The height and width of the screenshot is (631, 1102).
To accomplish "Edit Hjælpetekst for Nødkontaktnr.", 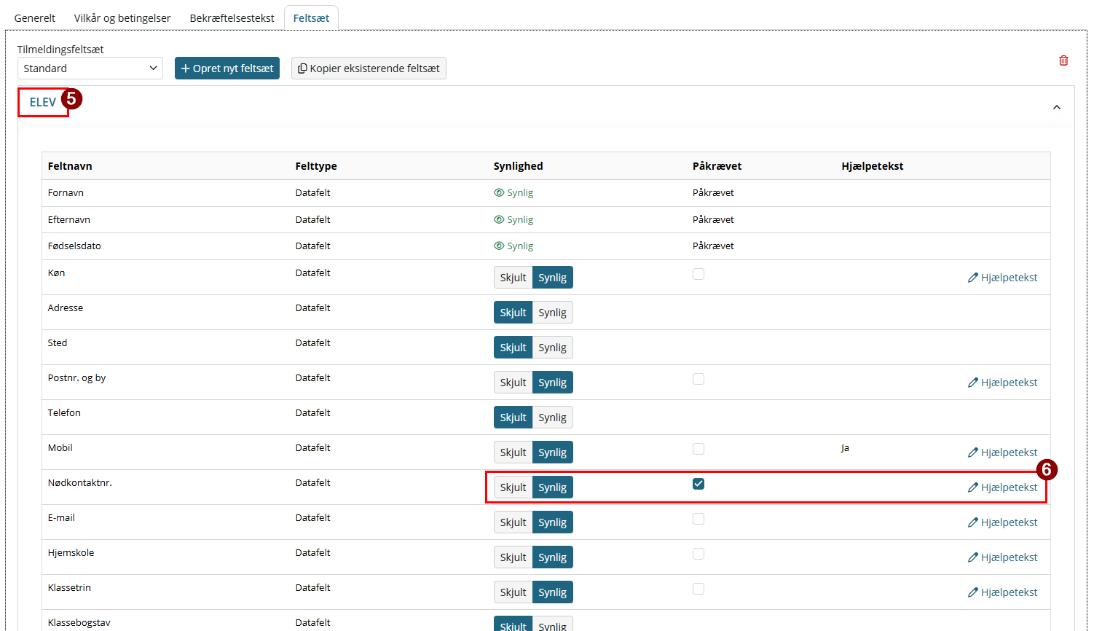I will [x=1002, y=487].
